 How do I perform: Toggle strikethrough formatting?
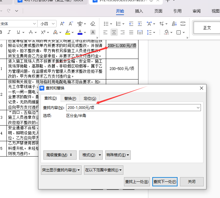point(31,32)
